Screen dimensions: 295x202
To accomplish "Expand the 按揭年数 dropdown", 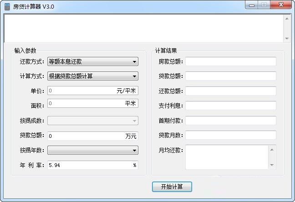I will [93, 150].
